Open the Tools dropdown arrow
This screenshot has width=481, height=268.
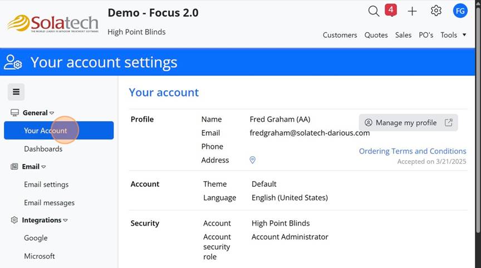pos(464,35)
